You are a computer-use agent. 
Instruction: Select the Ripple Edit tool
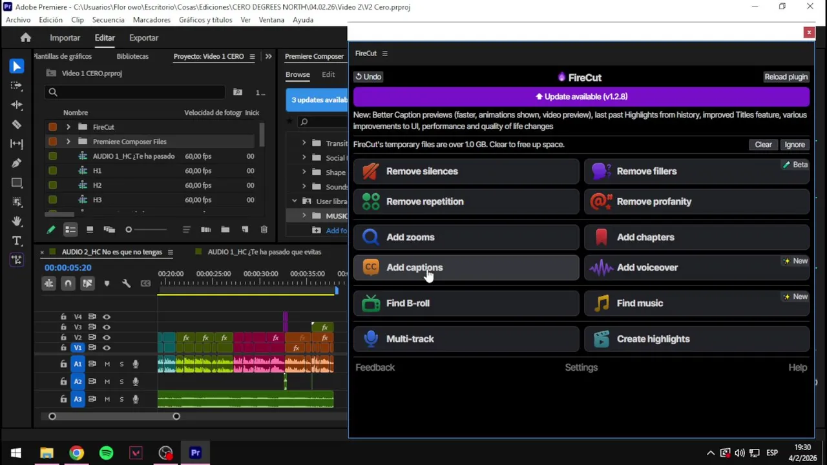17,105
